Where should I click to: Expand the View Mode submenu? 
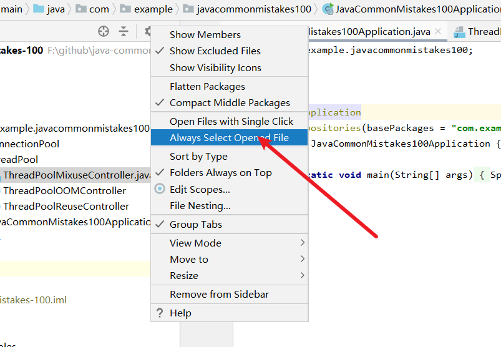coord(228,243)
